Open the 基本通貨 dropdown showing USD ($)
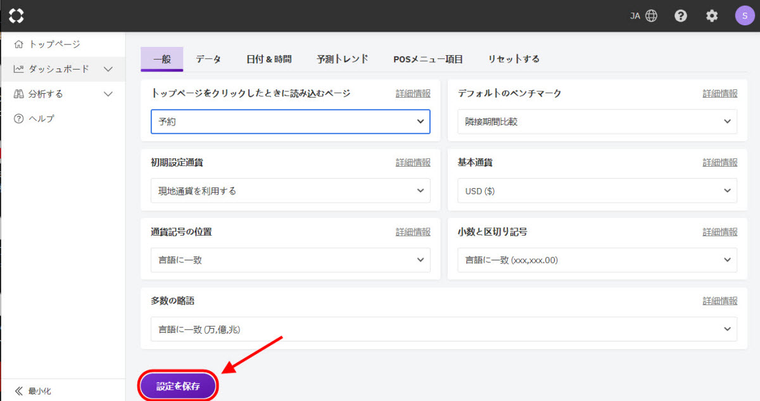The width and height of the screenshot is (760, 401). (x=597, y=191)
